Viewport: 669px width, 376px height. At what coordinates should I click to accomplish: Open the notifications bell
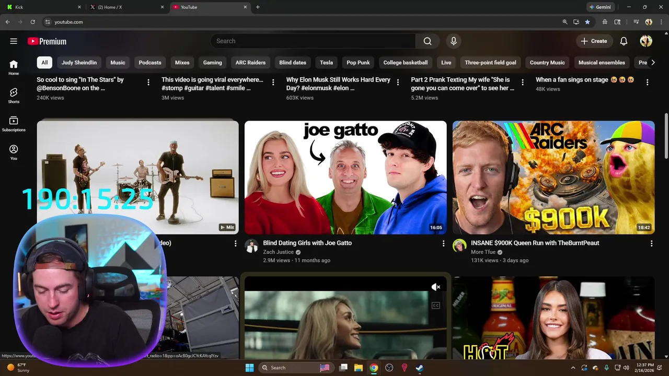pyautogui.click(x=624, y=41)
